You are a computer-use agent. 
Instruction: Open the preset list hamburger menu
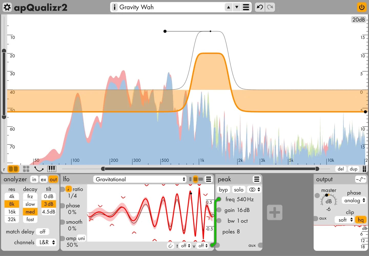[x=246, y=7]
